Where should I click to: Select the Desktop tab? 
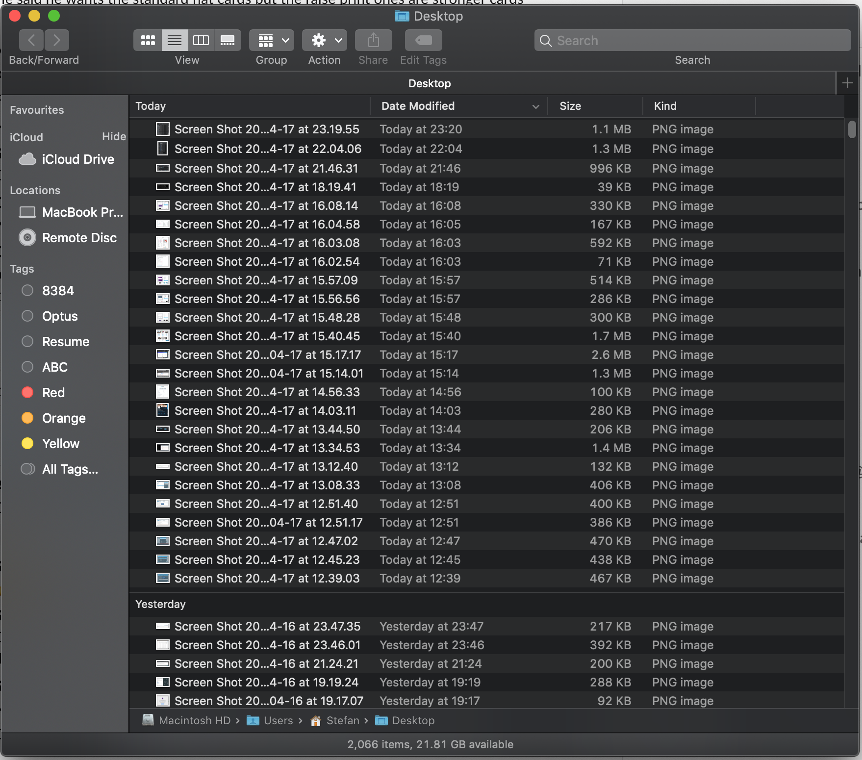(x=430, y=83)
